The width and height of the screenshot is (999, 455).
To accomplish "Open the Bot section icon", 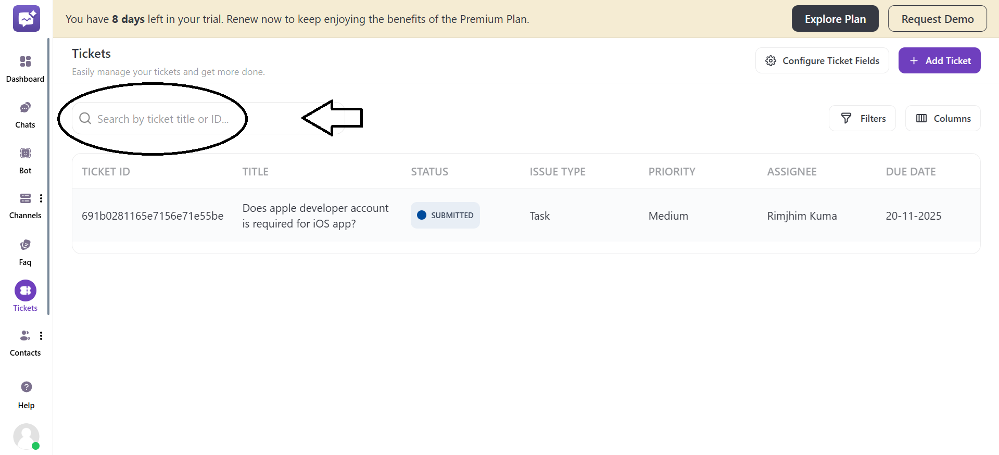I will pos(25,153).
